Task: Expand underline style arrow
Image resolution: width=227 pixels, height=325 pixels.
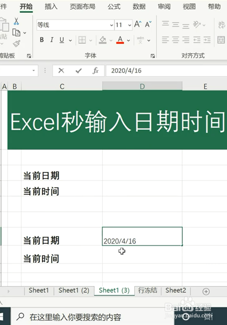Action: click(x=70, y=40)
